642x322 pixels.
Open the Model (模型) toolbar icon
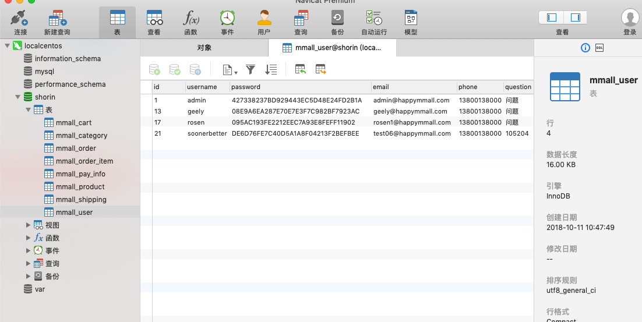point(411,23)
